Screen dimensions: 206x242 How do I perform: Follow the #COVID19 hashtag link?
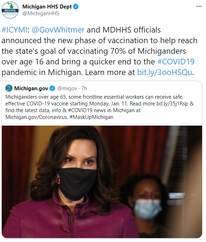point(176,62)
